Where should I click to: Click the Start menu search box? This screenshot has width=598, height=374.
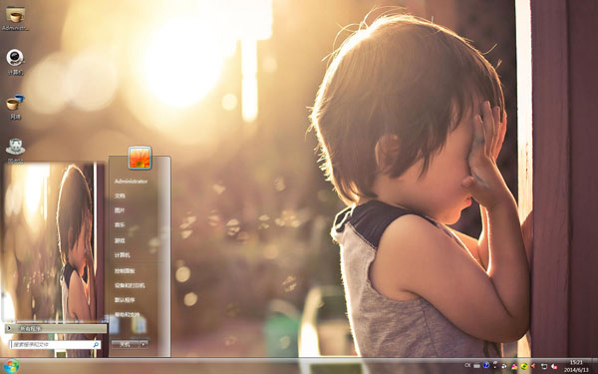[x=55, y=345]
